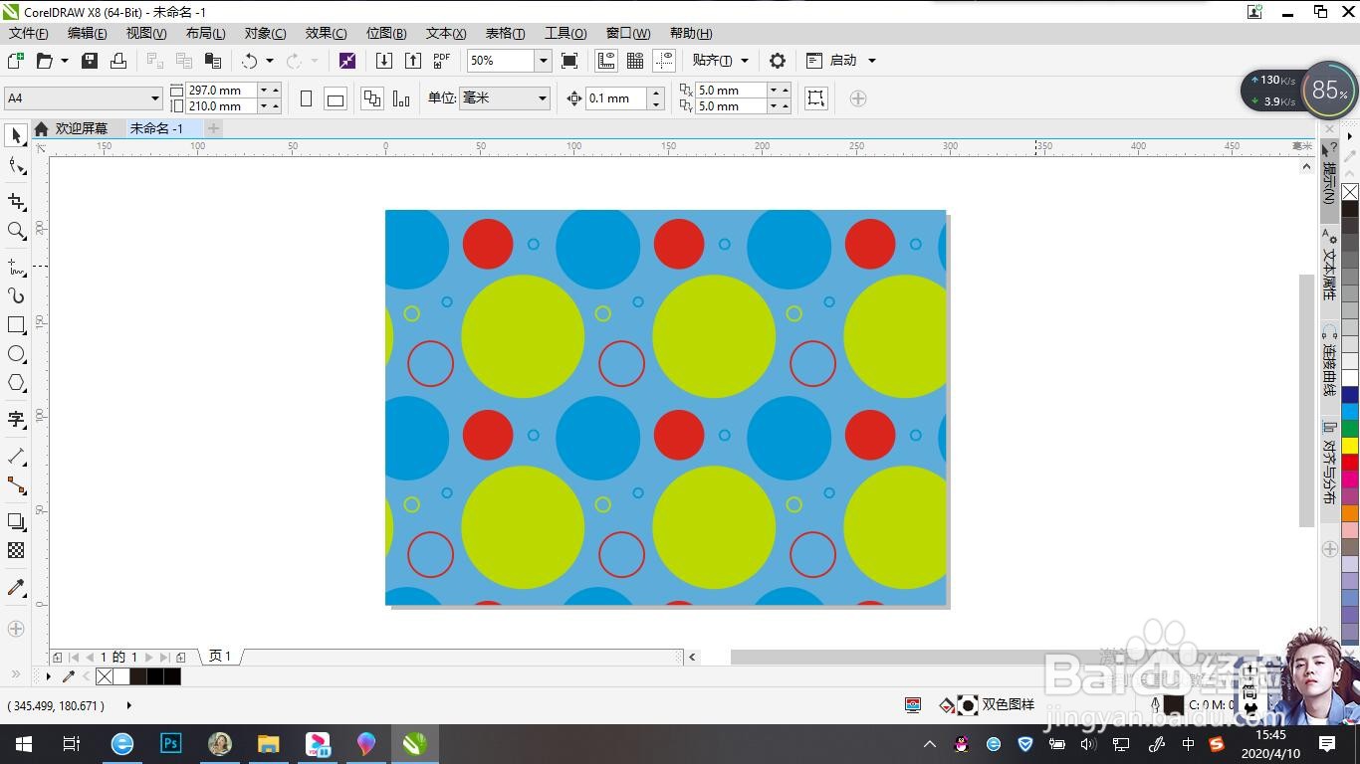The width and height of the screenshot is (1360, 764).
Task: Open units 毫米 dropdown
Action: point(543,98)
